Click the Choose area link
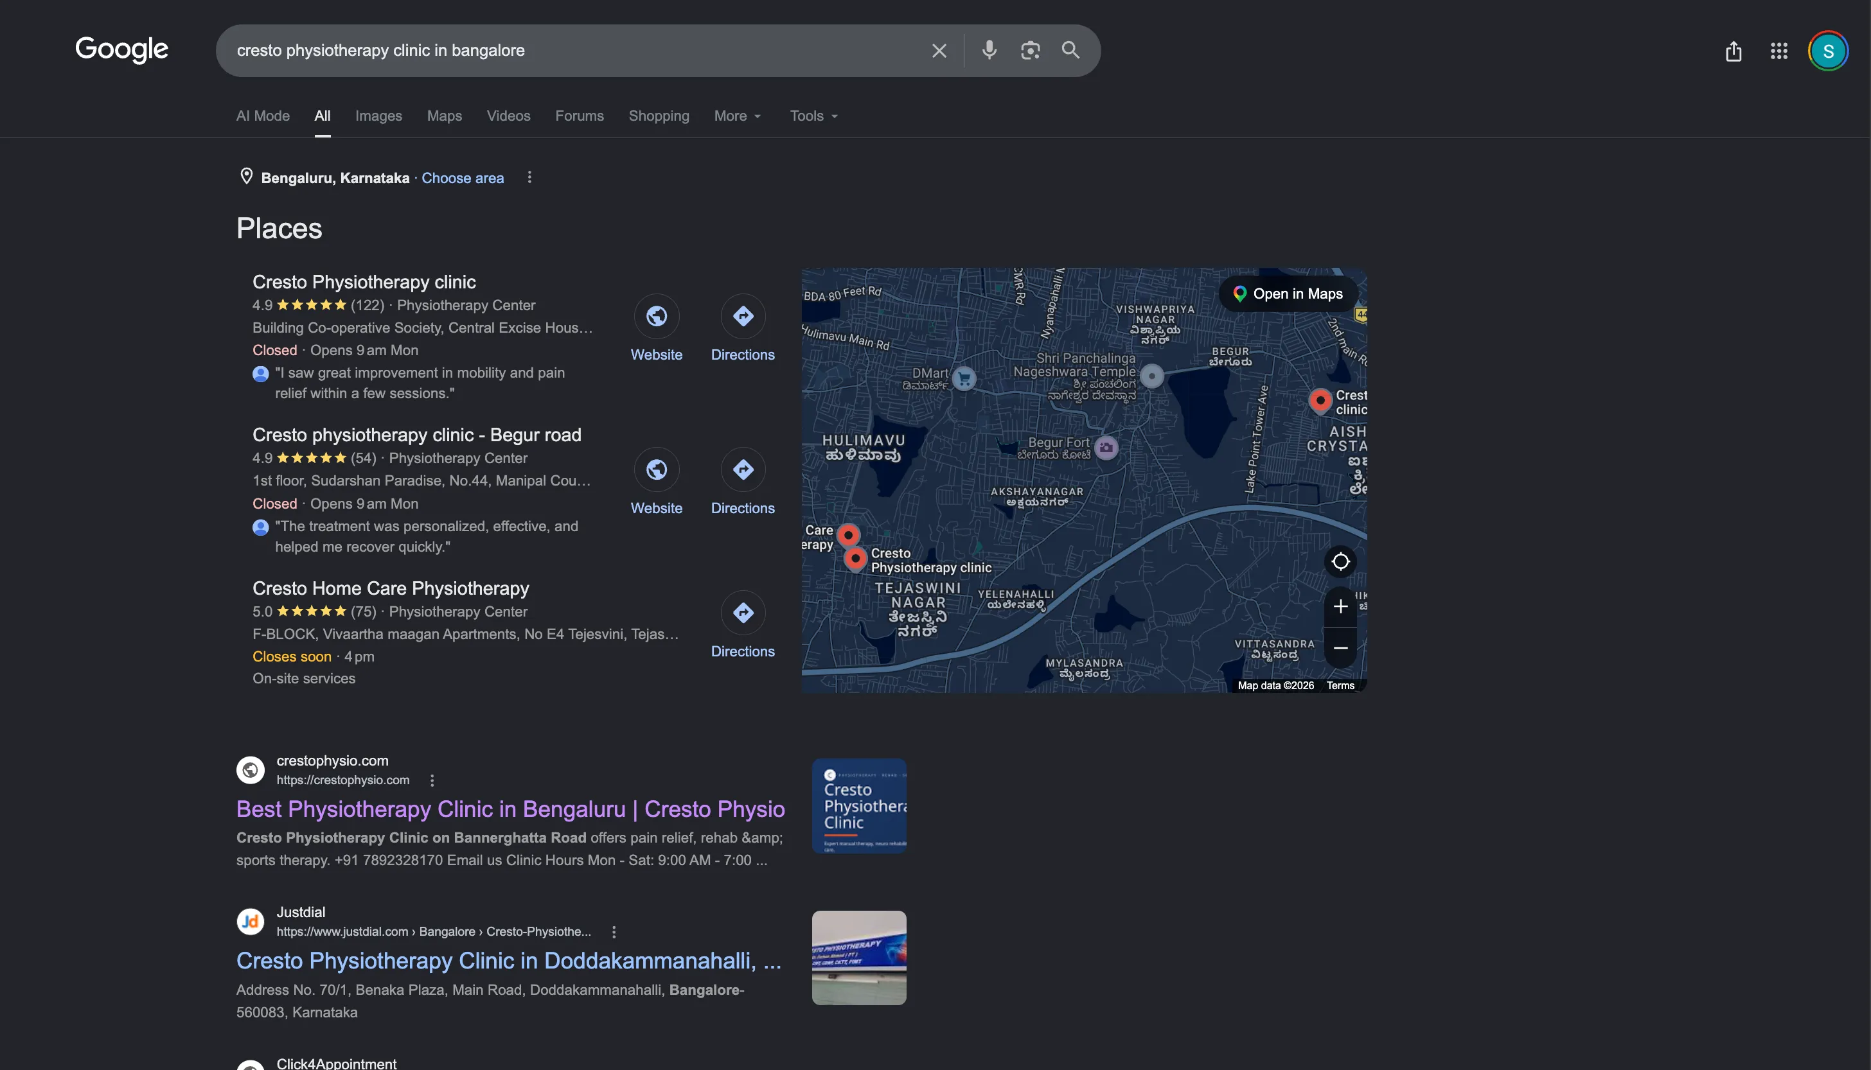 pyautogui.click(x=463, y=178)
